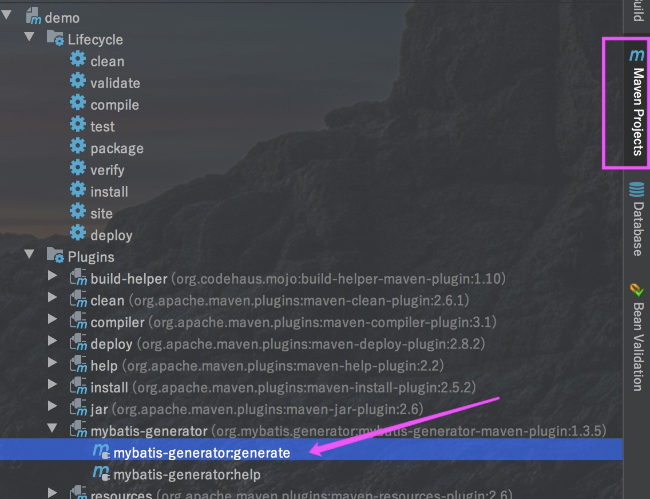Click the gear icon for test phase
This screenshot has height=499, width=650.
[78, 124]
